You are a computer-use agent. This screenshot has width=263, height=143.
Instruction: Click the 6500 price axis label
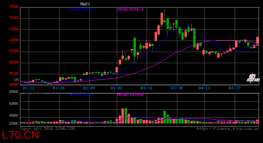tap(14, 29)
